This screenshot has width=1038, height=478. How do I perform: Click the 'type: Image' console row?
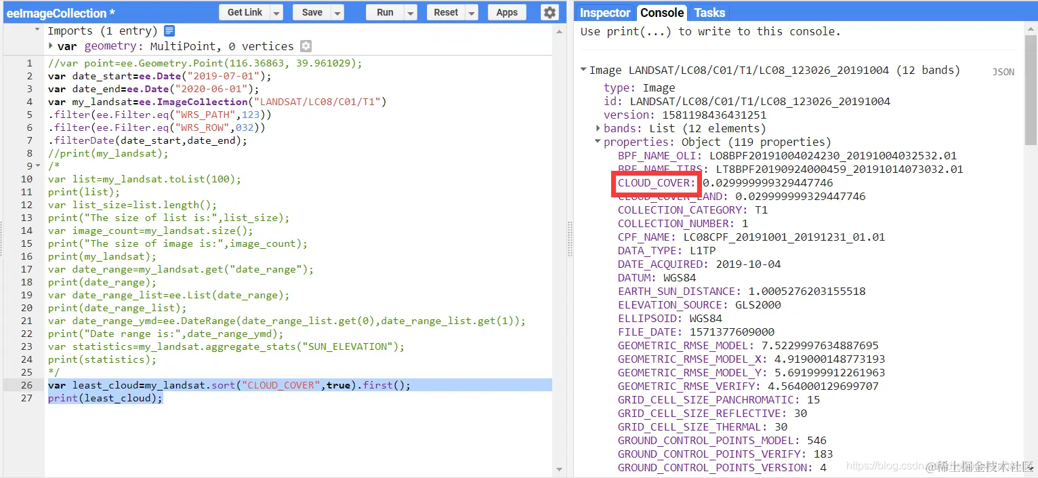click(x=639, y=87)
